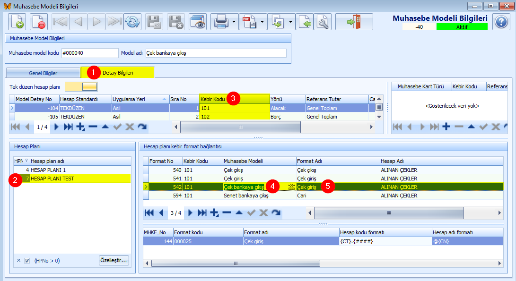Click the save floppy disk icon with checkmark
The height and width of the screenshot is (281, 516).
click(154, 22)
